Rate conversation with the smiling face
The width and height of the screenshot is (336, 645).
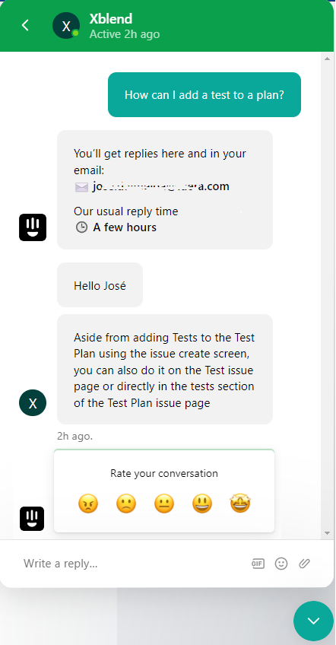(x=202, y=504)
